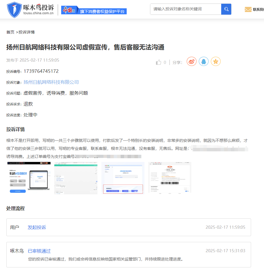
Task: Go to 首页 breadcrumb link
Action: coord(10,32)
